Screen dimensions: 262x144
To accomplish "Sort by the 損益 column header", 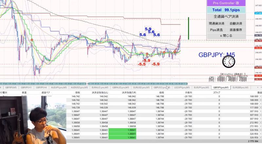I will [259, 93].
